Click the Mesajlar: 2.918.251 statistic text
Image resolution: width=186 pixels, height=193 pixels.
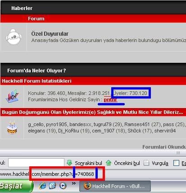pos(89,93)
